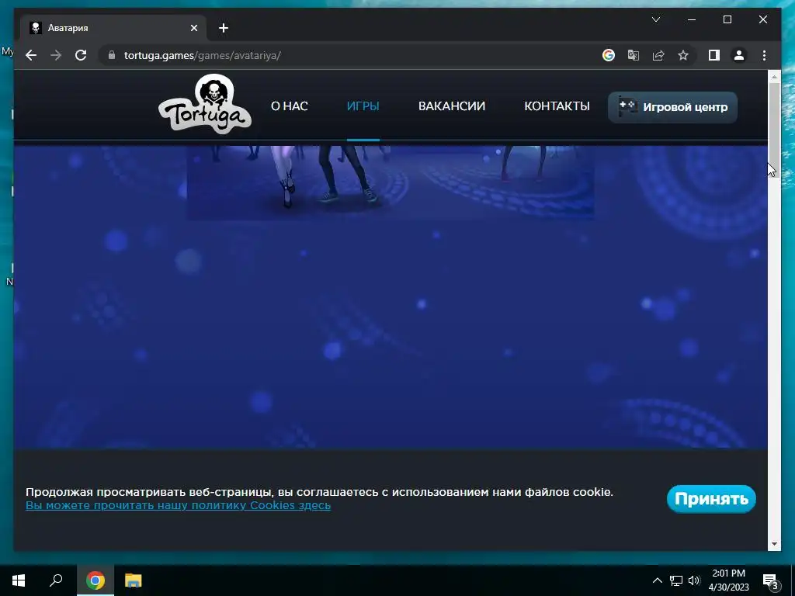Expand the tab search chevron
Screen dimensions: 795x596
tap(655, 19)
